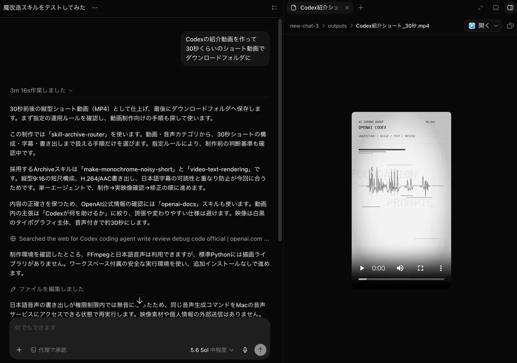Viewport: 517px width, 363px height.
Task: Jump to latest with the down arrow button
Action: [140, 301]
